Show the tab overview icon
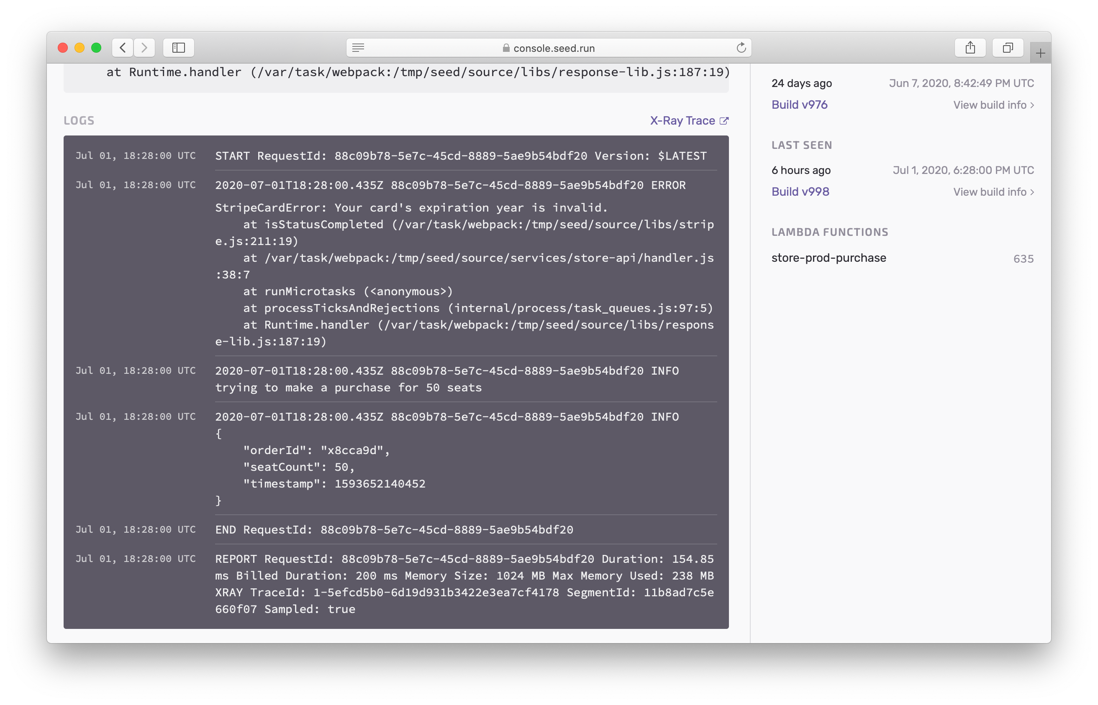This screenshot has width=1098, height=705. (x=1007, y=48)
